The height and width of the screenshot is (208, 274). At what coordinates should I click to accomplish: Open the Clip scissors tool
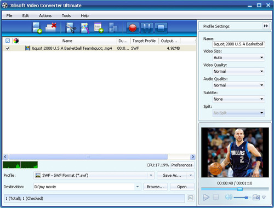71,28
